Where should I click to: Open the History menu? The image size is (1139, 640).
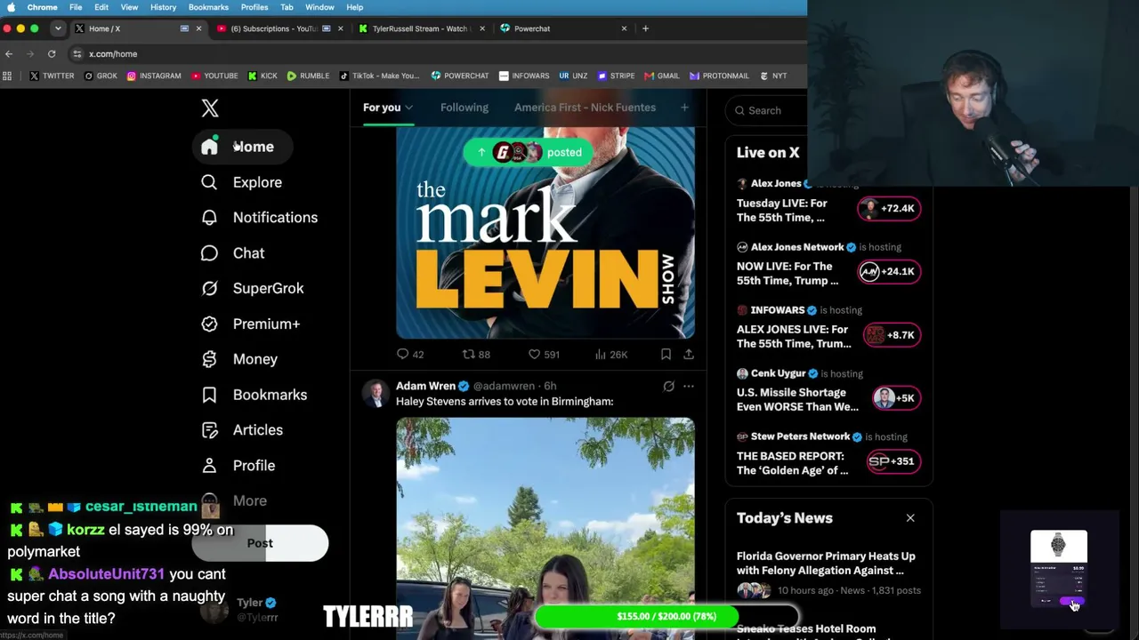(163, 7)
